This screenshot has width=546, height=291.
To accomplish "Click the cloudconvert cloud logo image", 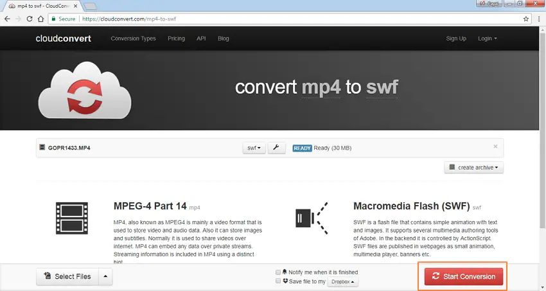I will point(85,91).
